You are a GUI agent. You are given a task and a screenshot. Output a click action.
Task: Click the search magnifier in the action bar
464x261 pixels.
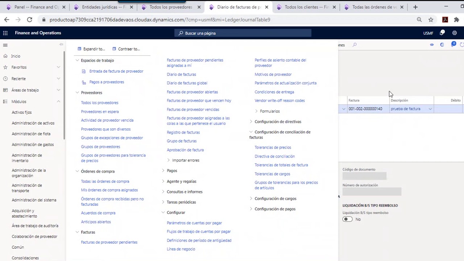coord(355,45)
